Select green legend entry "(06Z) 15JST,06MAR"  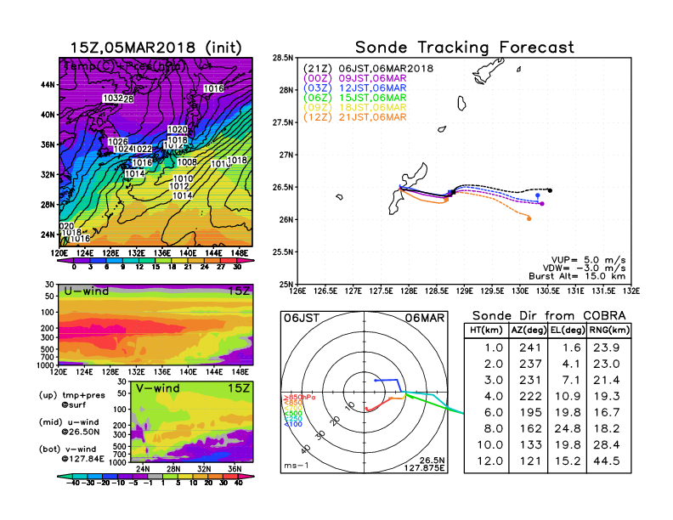(x=355, y=98)
